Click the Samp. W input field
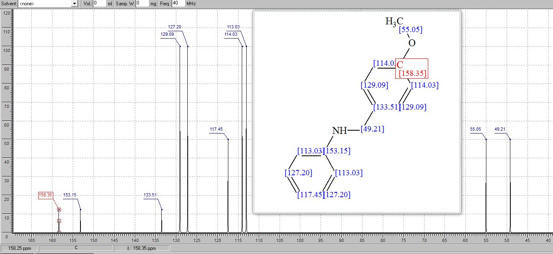 [142, 4]
